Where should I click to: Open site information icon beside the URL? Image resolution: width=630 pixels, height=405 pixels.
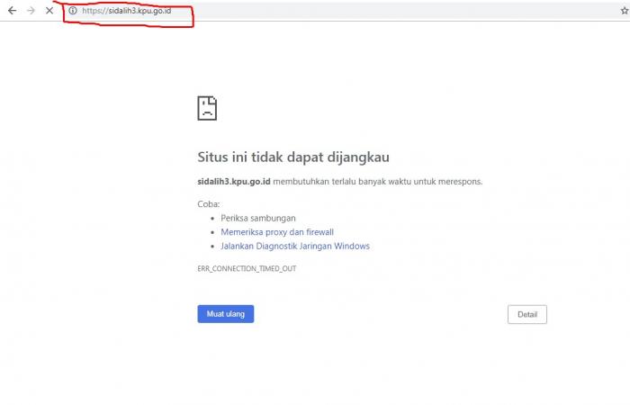(73, 11)
